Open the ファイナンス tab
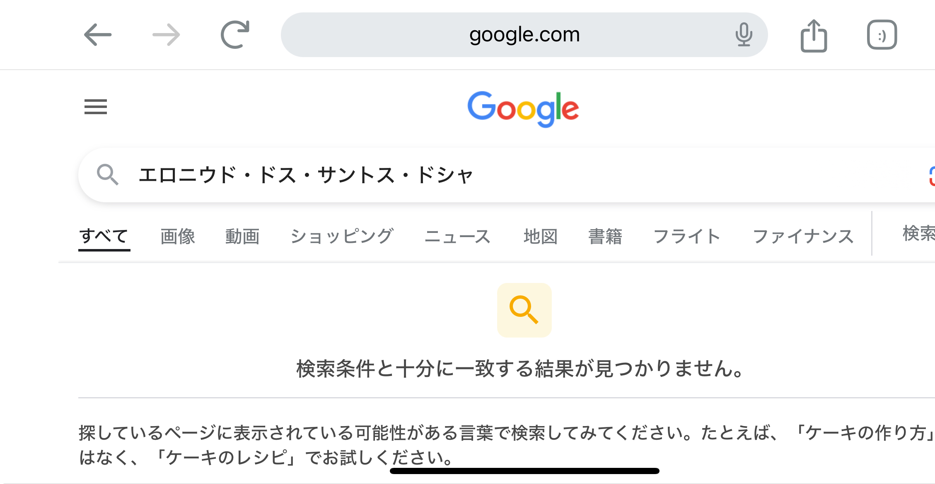Viewport: 935px width, 484px height. coord(803,237)
